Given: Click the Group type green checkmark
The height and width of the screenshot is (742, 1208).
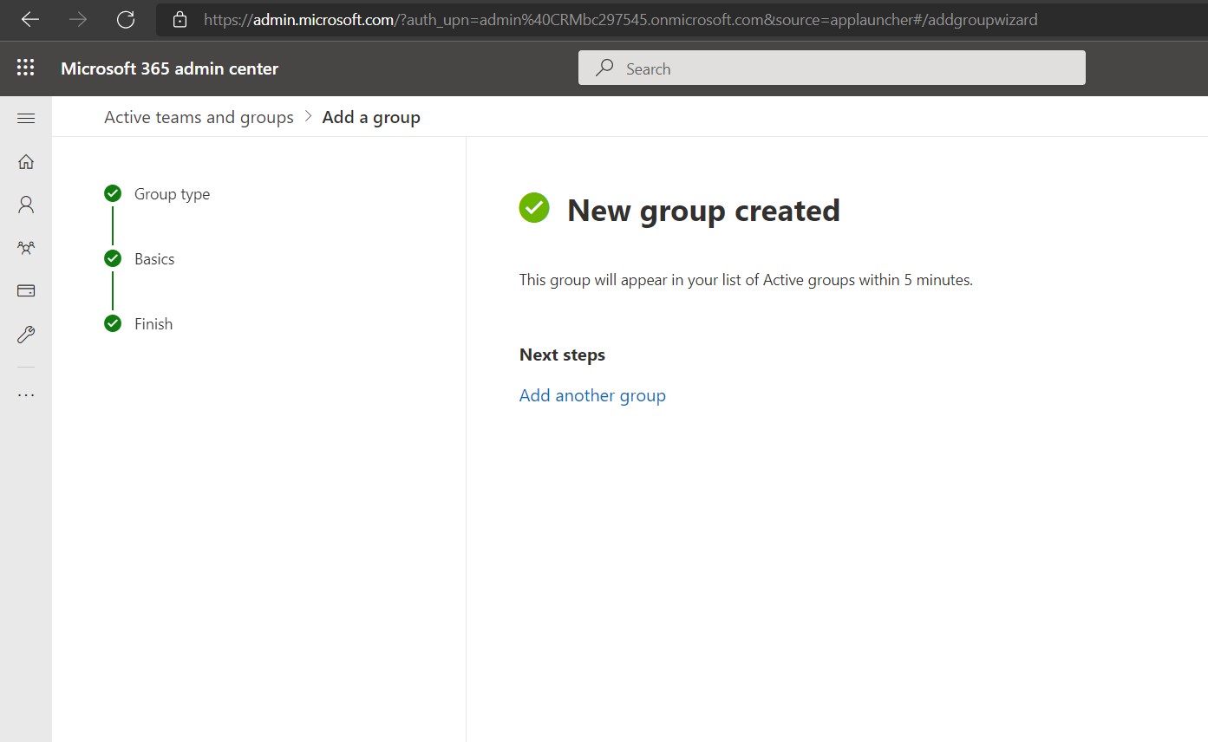Looking at the screenshot, I should (113, 193).
